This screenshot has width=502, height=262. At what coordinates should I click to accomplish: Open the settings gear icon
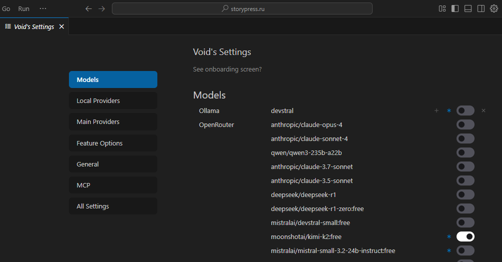click(x=494, y=8)
